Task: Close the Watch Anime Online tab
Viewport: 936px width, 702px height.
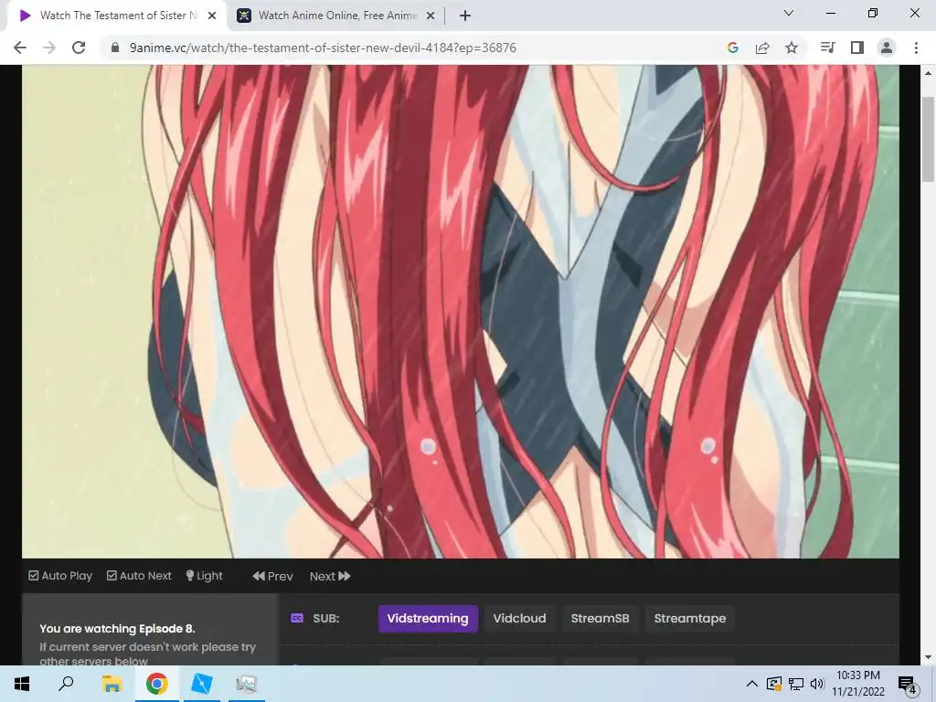Action: [x=431, y=16]
